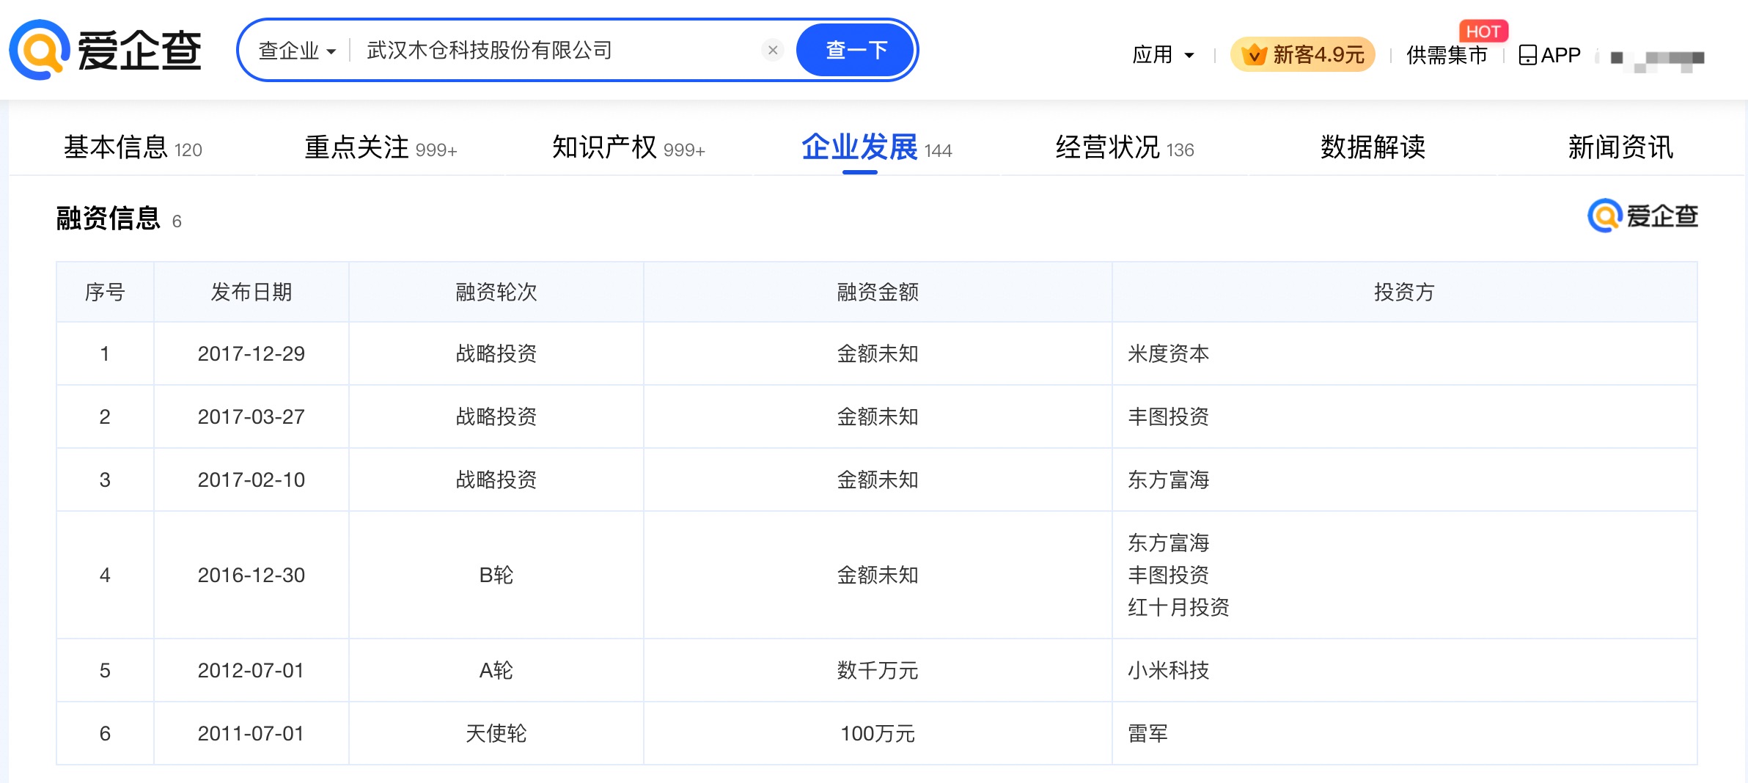This screenshot has width=1748, height=783.
Task: Click investor 雷军
Action: 1147,733
